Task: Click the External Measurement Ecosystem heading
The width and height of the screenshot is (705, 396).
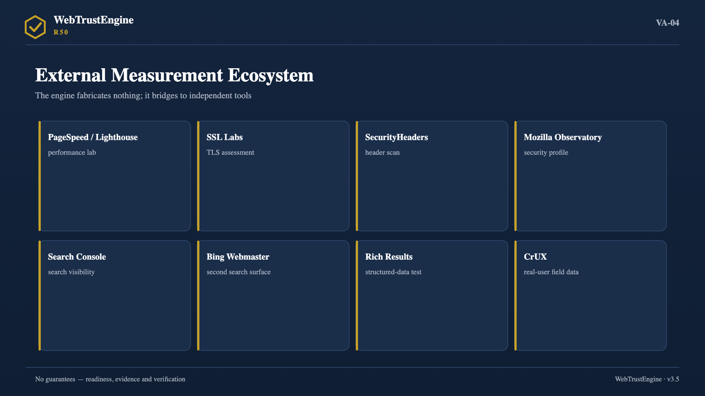Action: [174, 75]
